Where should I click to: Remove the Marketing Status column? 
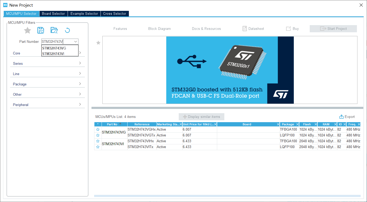pyautogui.click(x=181, y=124)
